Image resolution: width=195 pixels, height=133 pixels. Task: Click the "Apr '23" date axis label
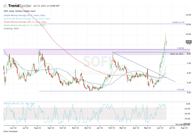click(136, 128)
